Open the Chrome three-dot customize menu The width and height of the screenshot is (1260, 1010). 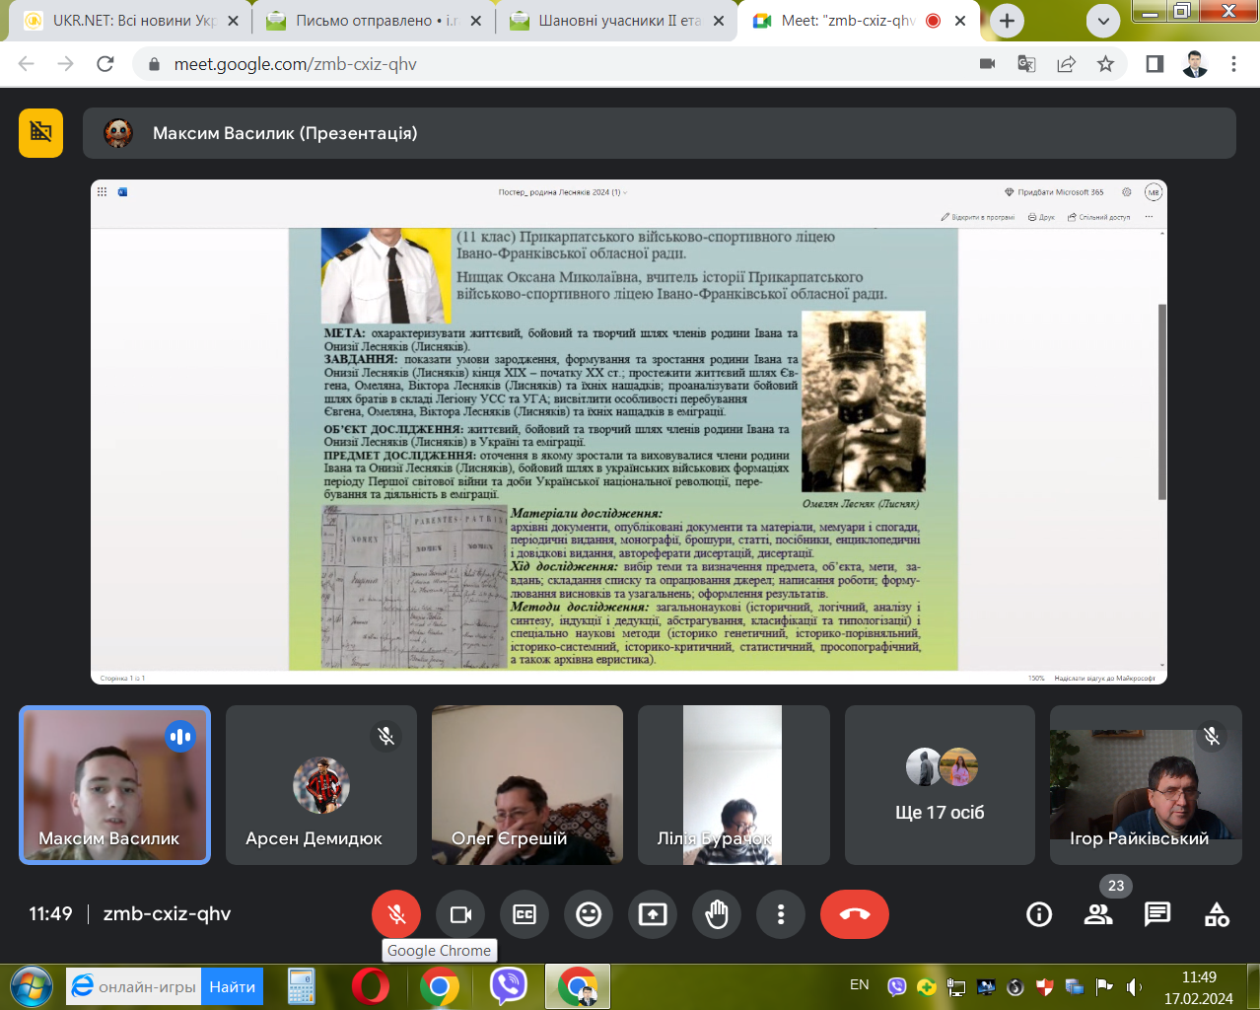(1233, 64)
